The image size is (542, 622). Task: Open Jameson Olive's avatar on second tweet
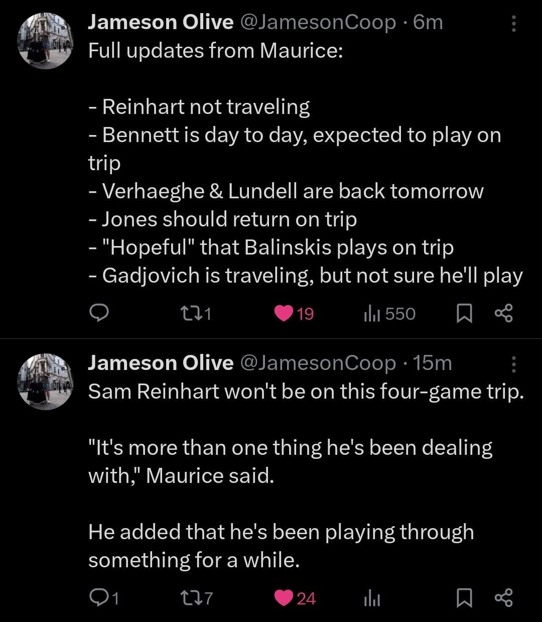pyautogui.click(x=46, y=382)
